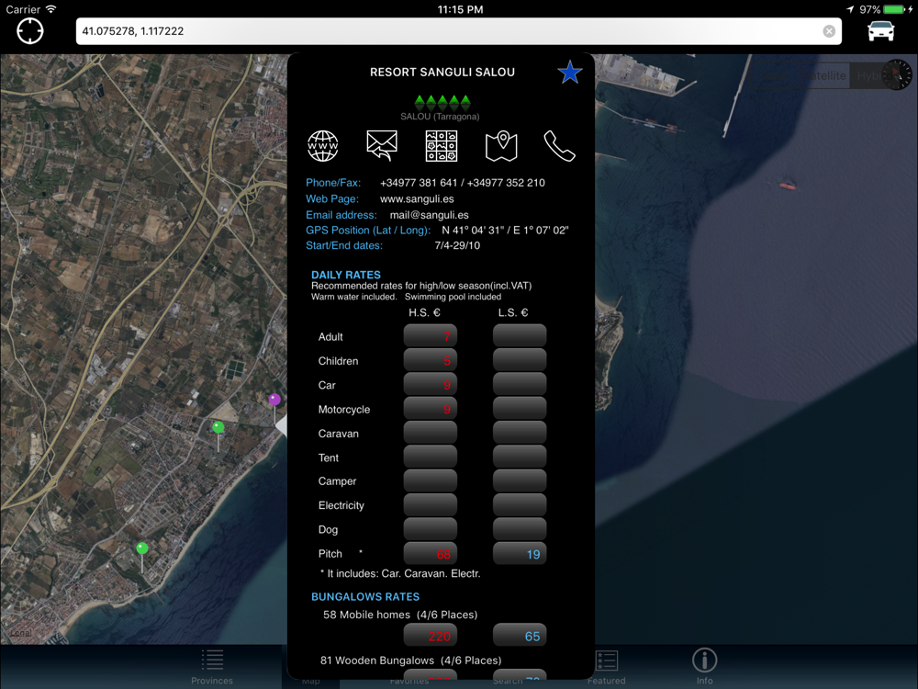Tap the Wi-Fi status icon
The height and width of the screenshot is (689, 918).
click(x=50, y=9)
